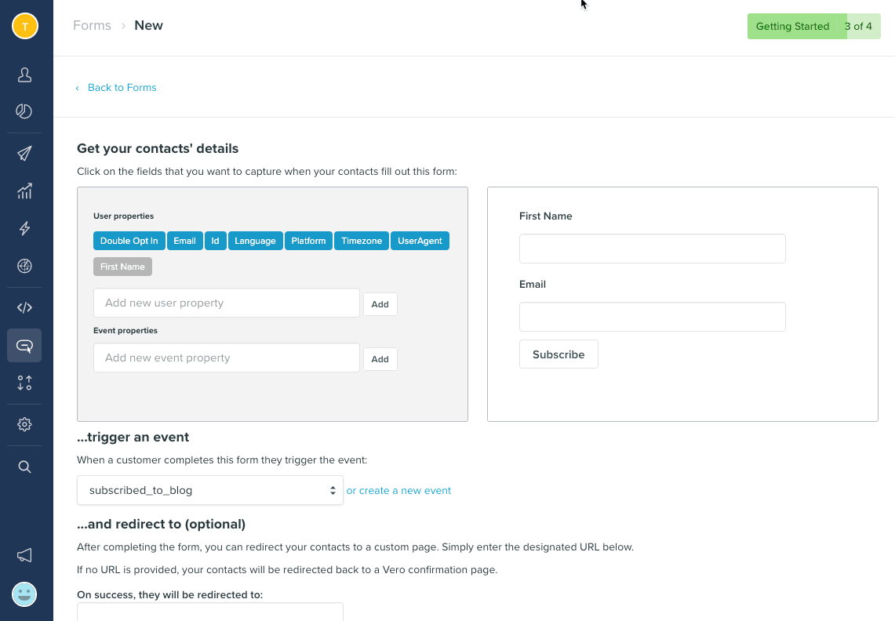Follow the Back to Forms link
The image size is (895, 621).
[x=122, y=87]
